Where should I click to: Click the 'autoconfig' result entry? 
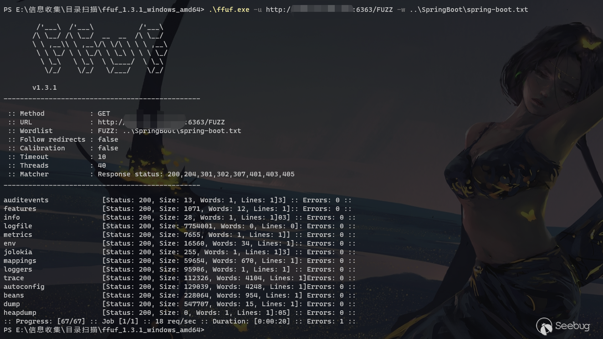click(x=24, y=287)
